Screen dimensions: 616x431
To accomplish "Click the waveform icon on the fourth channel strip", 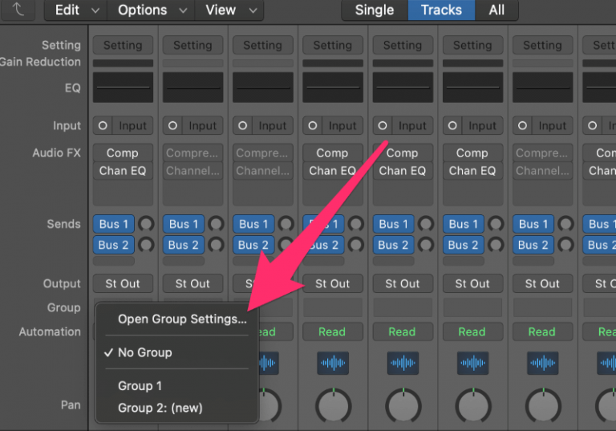I will click(333, 363).
